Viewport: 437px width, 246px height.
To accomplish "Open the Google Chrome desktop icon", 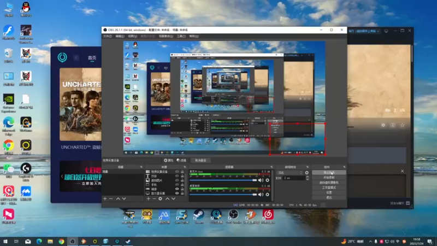I will [9, 147].
